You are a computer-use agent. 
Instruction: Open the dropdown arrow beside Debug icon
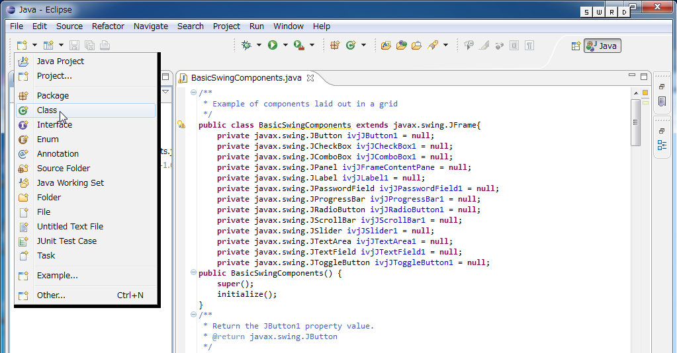coord(259,45)
